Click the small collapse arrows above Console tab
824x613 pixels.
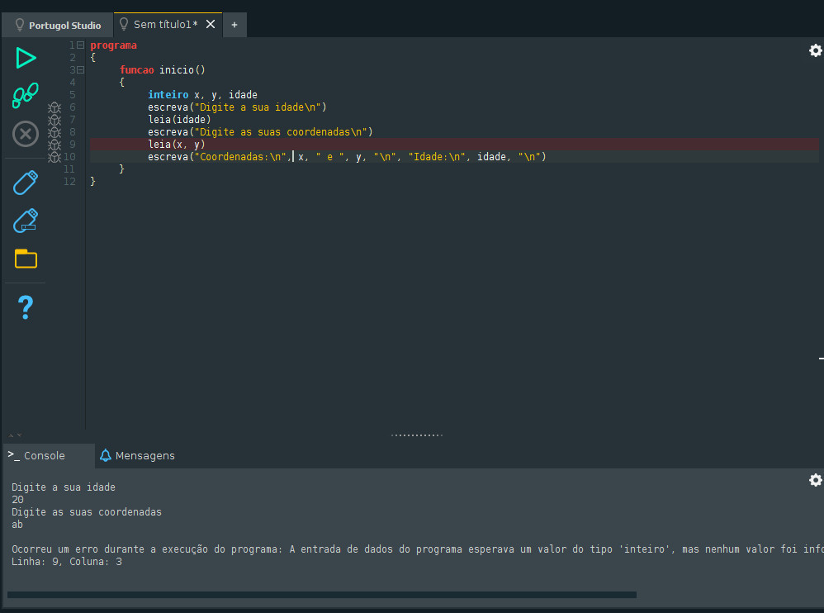tap(15, 435)
